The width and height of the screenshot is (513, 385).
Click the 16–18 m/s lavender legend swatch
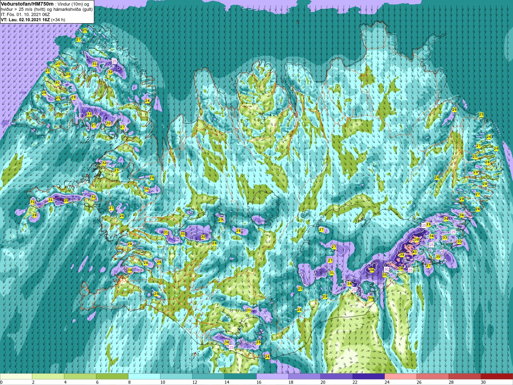pyautogui.click(x=273, y=377)
